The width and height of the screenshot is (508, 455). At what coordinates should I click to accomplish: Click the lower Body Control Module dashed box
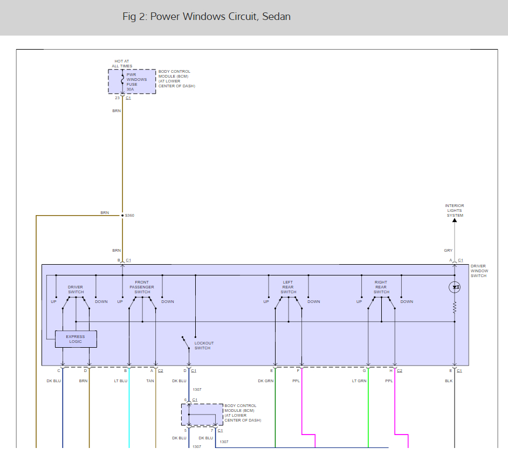[x=202, y=415]
